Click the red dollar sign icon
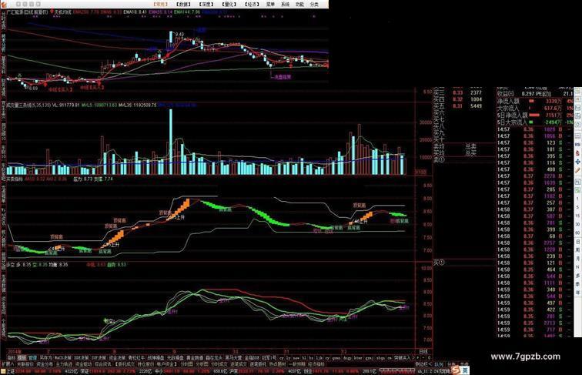This screenshot has height=375, width=582. click(578, 152)
